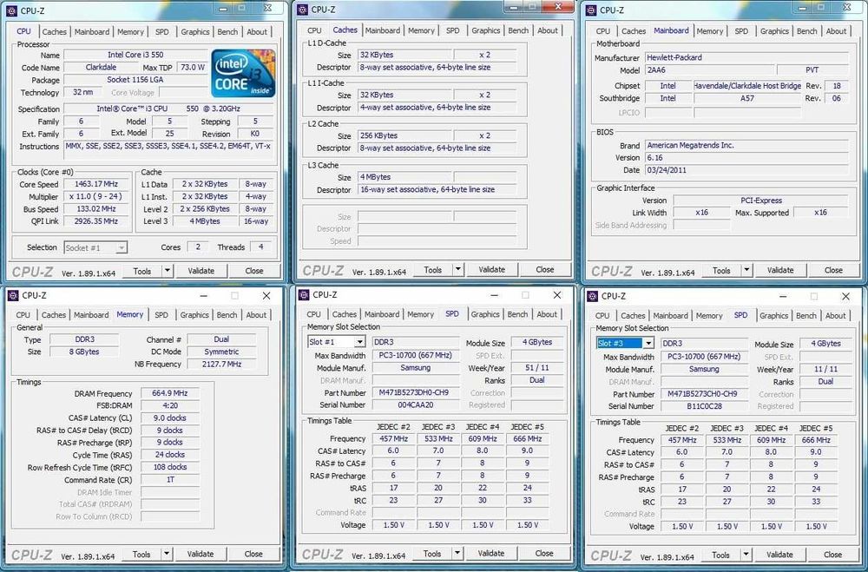This screenshot has height=572, width=868.
Task: Close the Memory window with its X icon
Action: coord(266,295)
